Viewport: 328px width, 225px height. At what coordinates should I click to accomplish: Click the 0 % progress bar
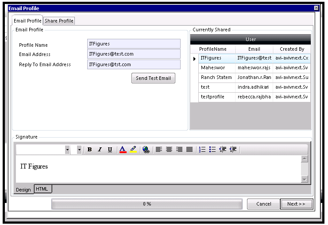[147, 204]
